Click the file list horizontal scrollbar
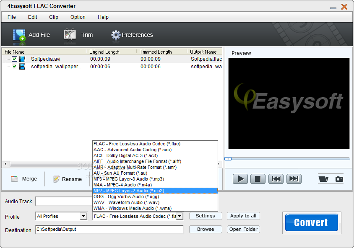Viewport: 354px width, 248px height. click(51, 164)
